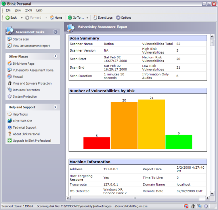Visit the eEye Web Site link
The width and height of the screenshot is (218, 210).
click(23, 121)
